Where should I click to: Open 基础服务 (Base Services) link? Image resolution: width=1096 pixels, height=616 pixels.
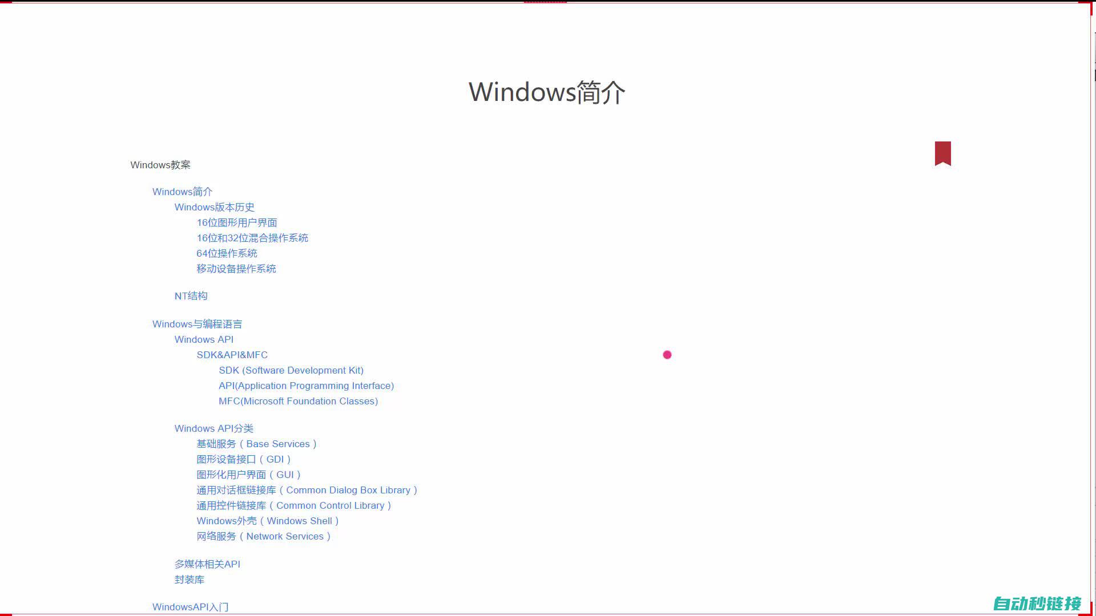(257, 444)
